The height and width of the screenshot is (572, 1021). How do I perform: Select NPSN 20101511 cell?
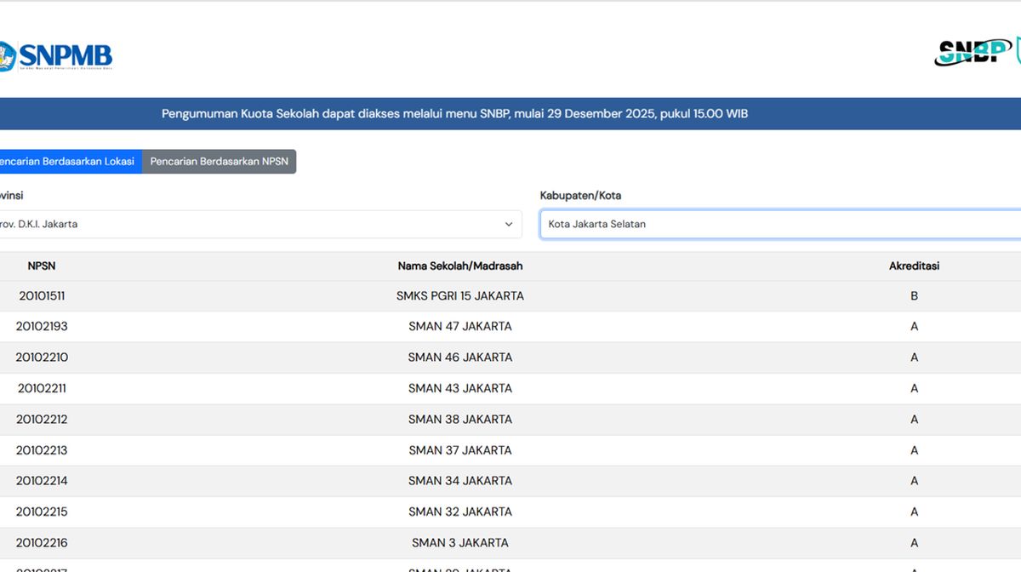click(x=42, y=296)
